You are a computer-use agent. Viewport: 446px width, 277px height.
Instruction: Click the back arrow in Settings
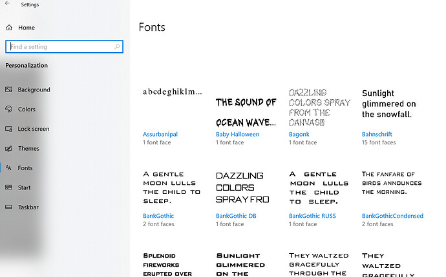pyautogui.click(x=6, y=5)
